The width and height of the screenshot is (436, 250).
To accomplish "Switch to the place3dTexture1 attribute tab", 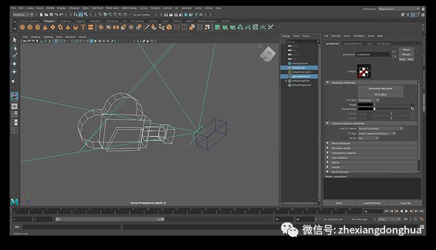I will (353, 43).
